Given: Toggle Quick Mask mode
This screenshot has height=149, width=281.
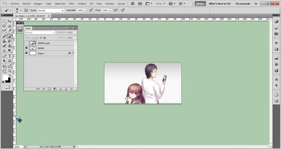Looking at the screenshot, I should (7, 87).
